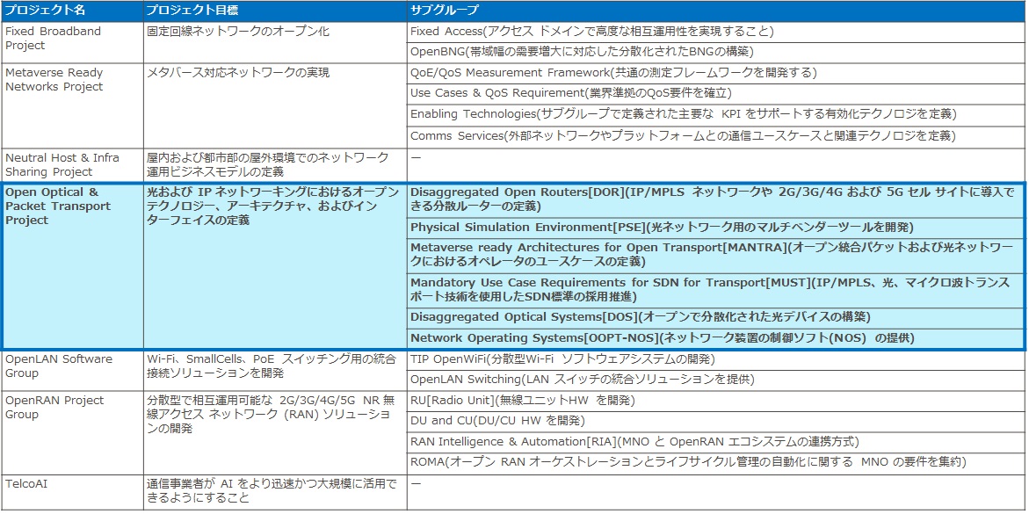Select Open Optical & Packet Transport Project

(72, 266)
